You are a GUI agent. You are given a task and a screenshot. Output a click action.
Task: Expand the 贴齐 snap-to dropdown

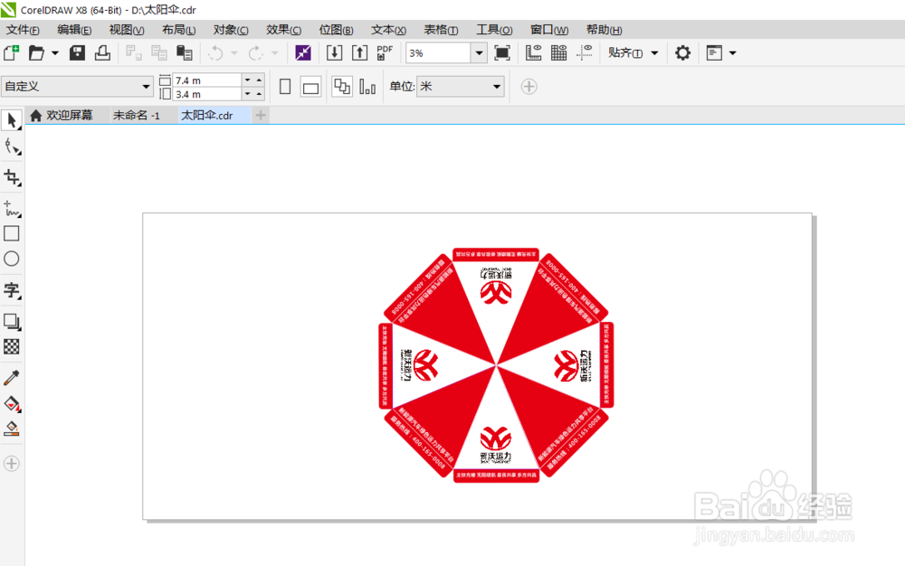pyautogui.click(x=654, y=53)
